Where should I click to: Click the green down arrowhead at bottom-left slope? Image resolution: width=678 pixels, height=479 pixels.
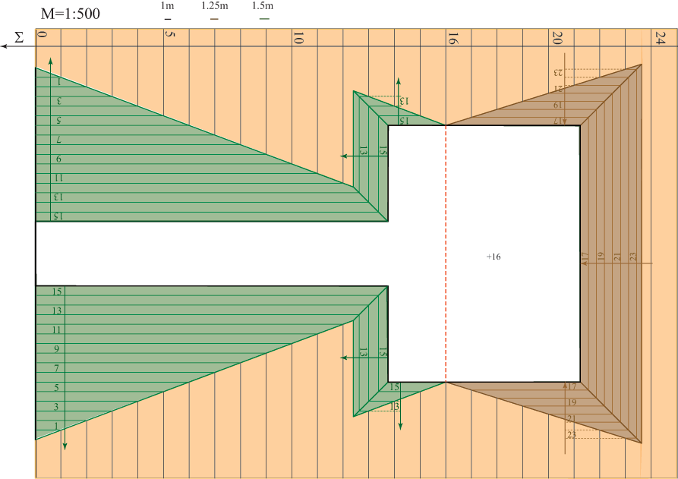coord(65,446)
